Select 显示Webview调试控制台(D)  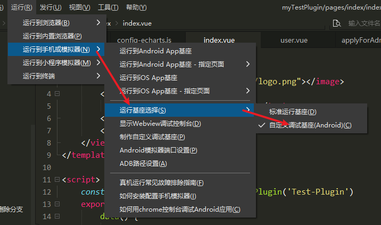tap(180, 124)
